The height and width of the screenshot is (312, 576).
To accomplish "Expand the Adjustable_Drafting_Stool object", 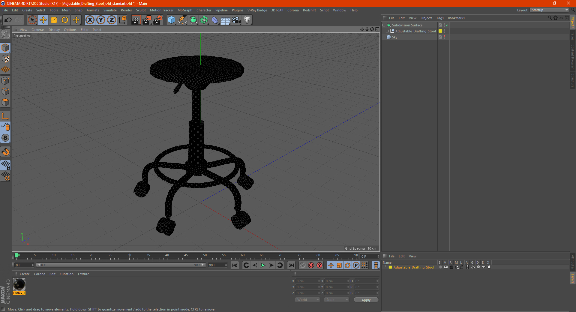I will pyautogui.click(x=387, y=31).
